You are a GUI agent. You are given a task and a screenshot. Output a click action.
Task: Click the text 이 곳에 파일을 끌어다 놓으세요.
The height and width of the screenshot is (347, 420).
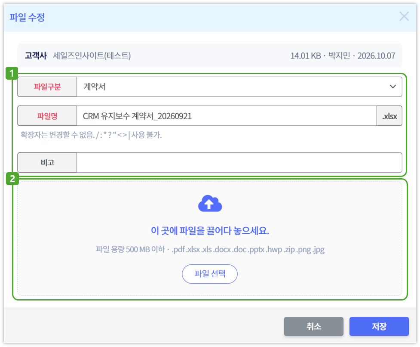coord(210,230)
